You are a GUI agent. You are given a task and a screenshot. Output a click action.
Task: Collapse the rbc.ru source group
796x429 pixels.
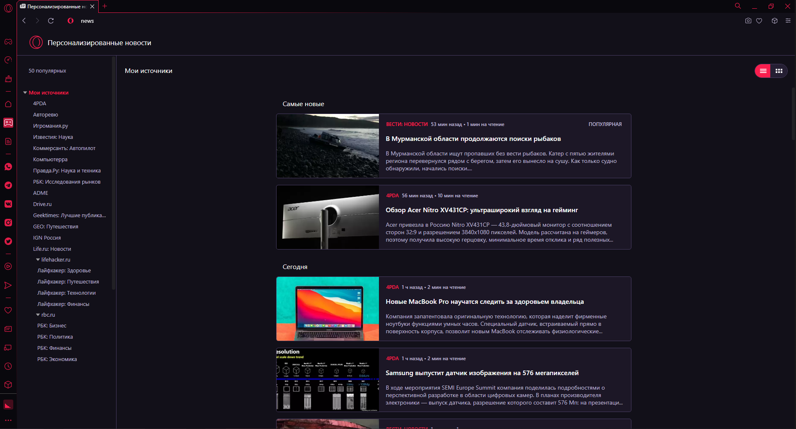(38, 315)
